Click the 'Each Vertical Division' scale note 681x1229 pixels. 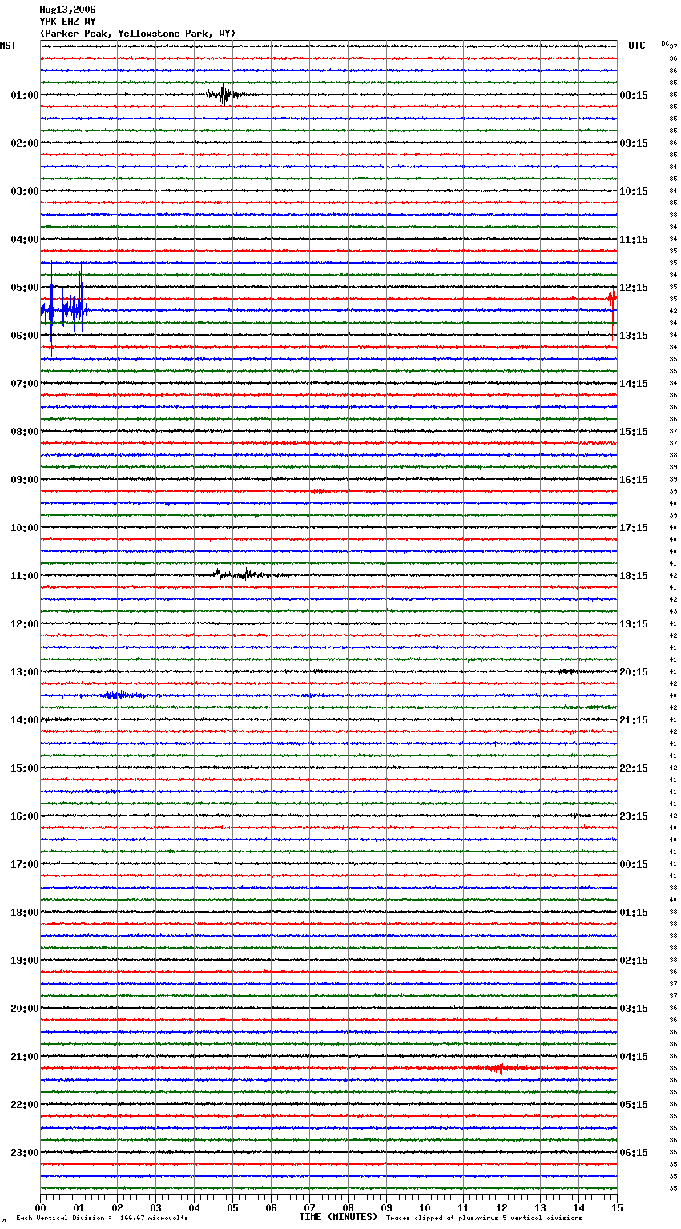click(x=102, y=1218)
